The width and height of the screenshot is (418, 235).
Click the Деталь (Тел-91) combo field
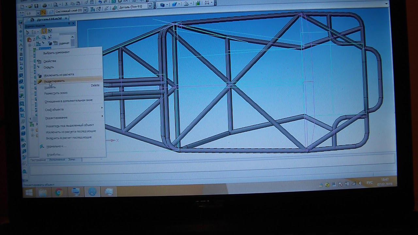(135, 7)
